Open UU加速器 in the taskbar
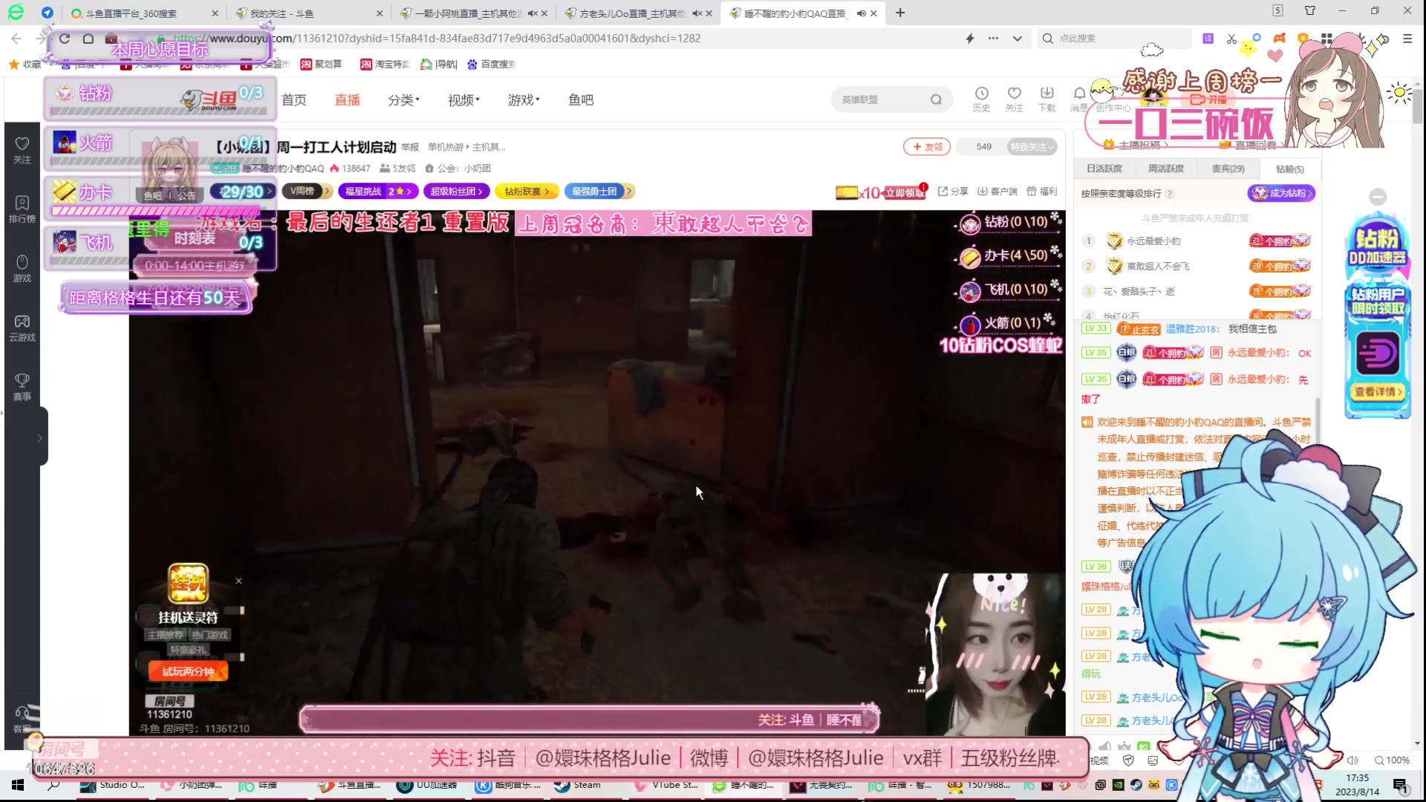Screen dimensions: 1426x802 (427, 785)
